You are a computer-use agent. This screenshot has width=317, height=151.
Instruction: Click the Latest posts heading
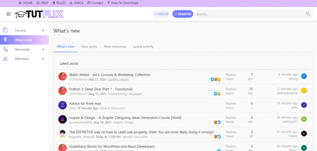[x=69, y=64]
